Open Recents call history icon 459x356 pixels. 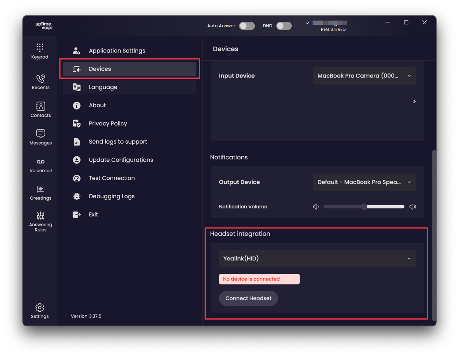click(x=40, y=79)
